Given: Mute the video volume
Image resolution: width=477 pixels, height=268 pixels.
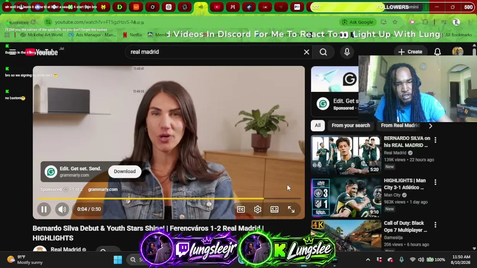Looking at the screenshot, I should pos(62,209).
